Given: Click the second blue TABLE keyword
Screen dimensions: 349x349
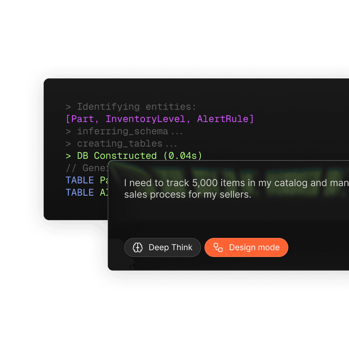Looking at the screenshot, I should [x=79, y=192].
